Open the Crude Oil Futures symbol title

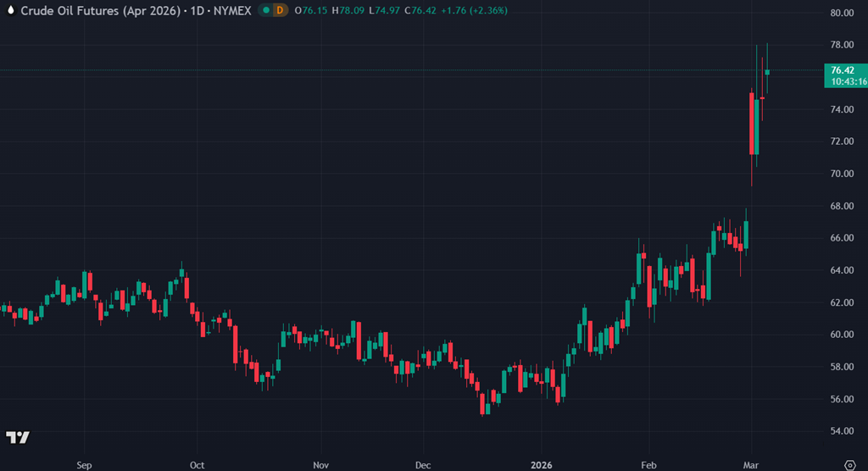click(x=136, y=10)
